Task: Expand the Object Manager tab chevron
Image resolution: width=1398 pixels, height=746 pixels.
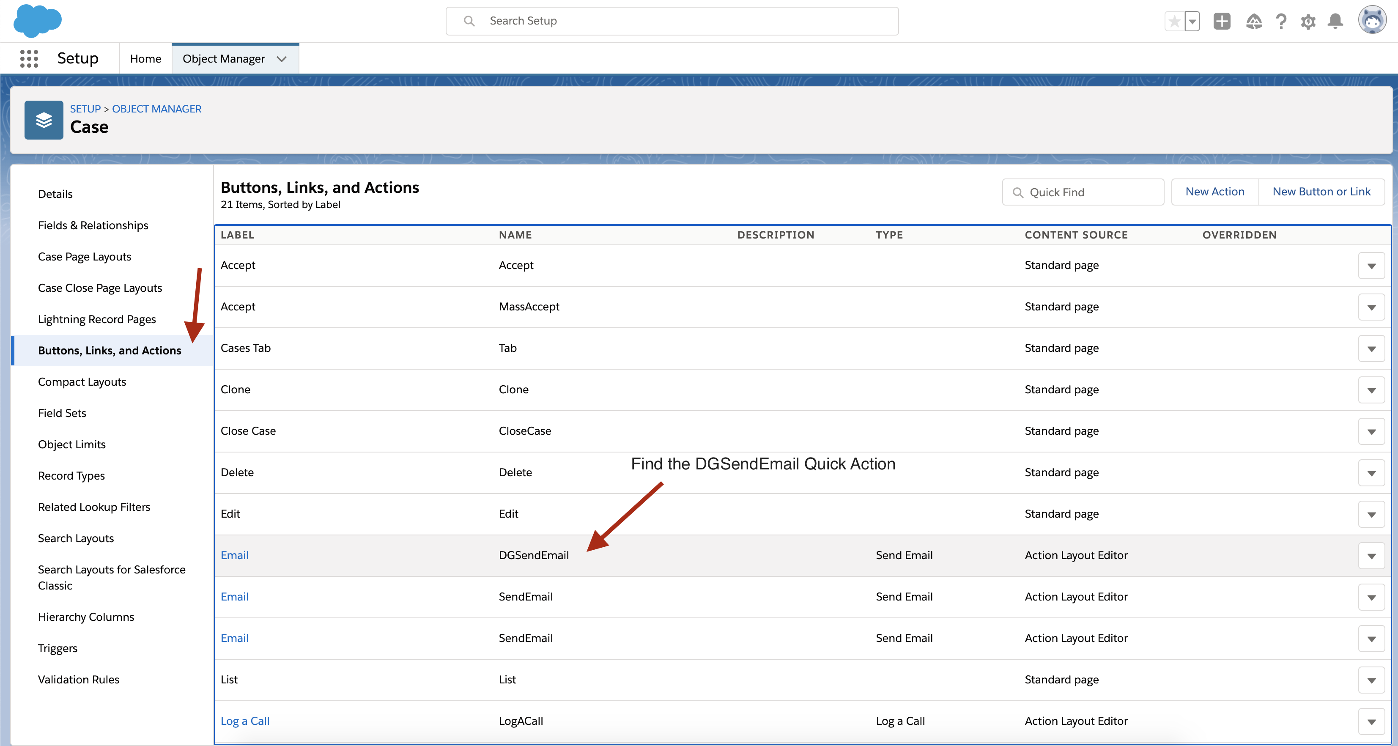Action: tap(282, 59)
